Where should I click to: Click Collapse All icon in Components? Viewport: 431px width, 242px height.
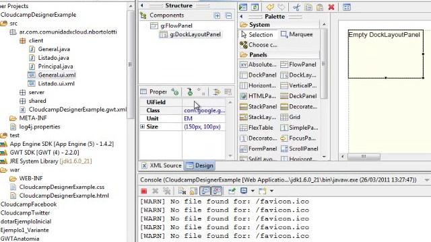(x=228, y=15)
